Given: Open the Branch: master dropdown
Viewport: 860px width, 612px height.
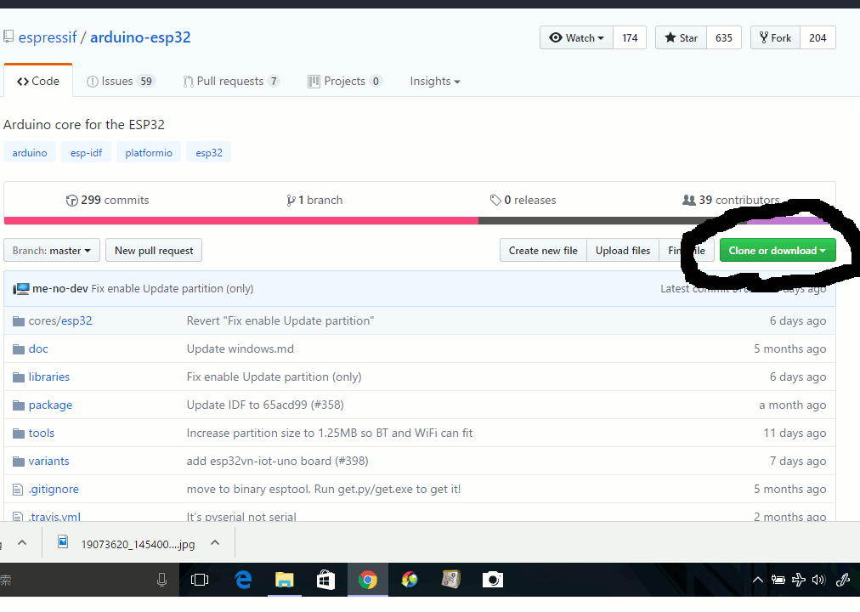Looking at the screenshot, I should point(52,250).
